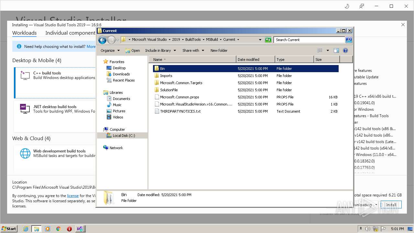This screenshot has width=414, height=233.
Task: Open the Videos library
Action: [118, 117]
